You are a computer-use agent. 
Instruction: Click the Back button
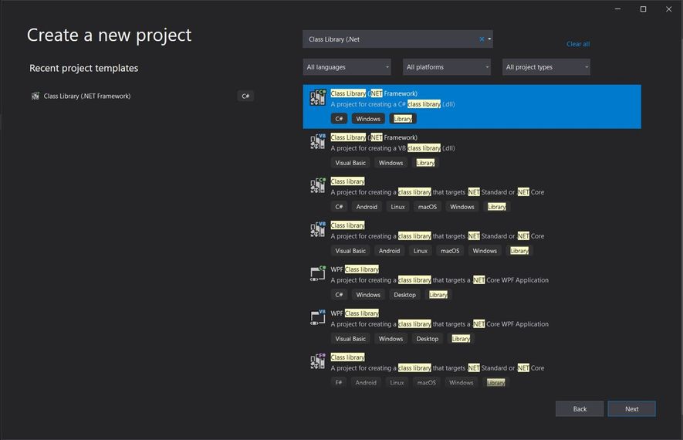[580, 408]
